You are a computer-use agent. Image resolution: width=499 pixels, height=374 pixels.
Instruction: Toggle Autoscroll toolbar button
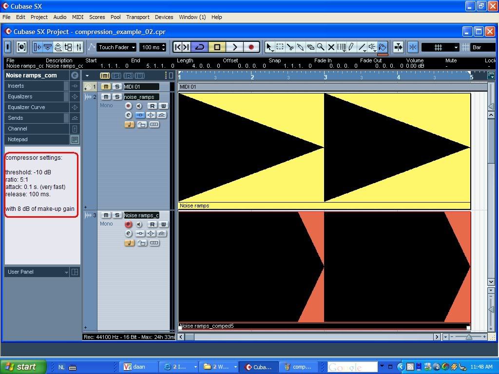click(398, 47)
